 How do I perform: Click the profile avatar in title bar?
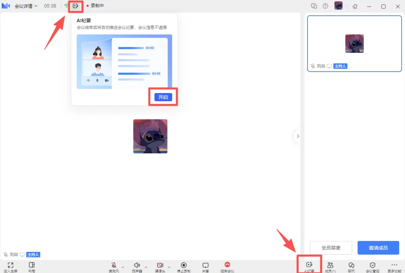pyautogui.click(x=338, y=5)
